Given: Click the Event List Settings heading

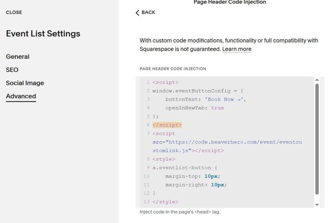Looking at the screenshot, I should [x=43, y=34].
